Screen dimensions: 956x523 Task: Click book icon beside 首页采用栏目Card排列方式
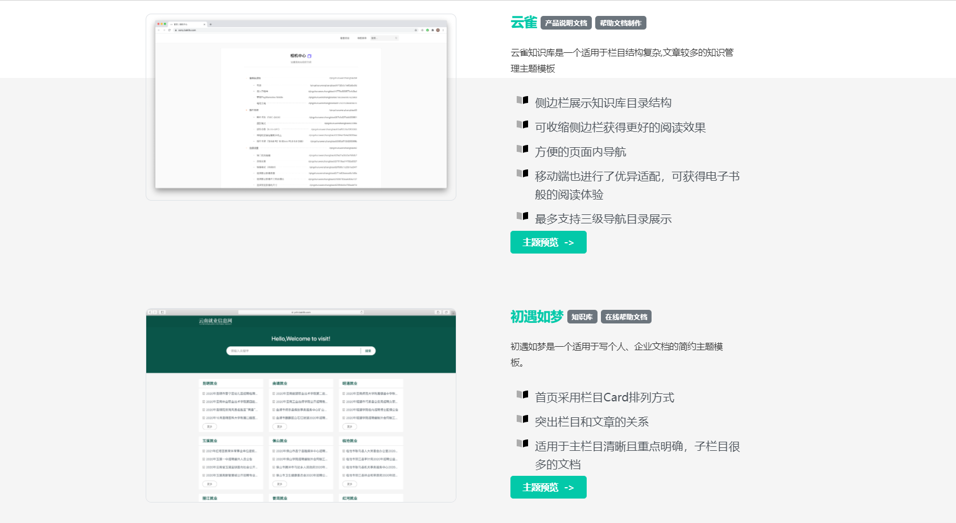[522, 395]
